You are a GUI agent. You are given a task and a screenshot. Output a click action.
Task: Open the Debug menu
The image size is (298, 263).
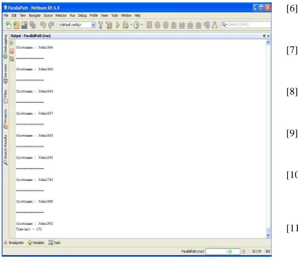(82, 15)
